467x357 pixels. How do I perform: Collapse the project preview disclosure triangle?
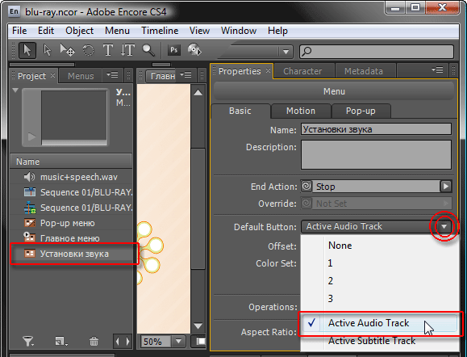pyautogui.click(x=15, y=90)
